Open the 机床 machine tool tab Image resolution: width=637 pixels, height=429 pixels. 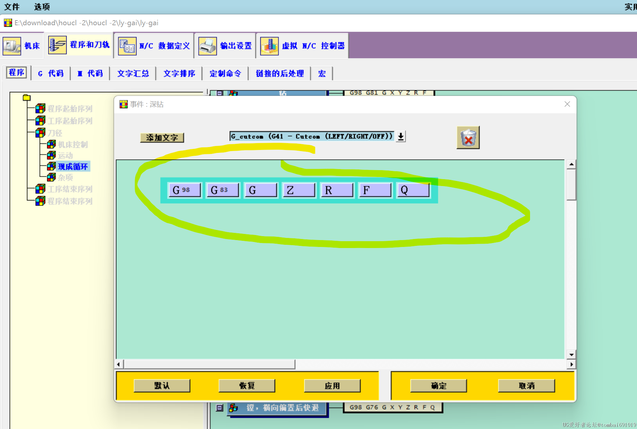[x=22, y=45]
